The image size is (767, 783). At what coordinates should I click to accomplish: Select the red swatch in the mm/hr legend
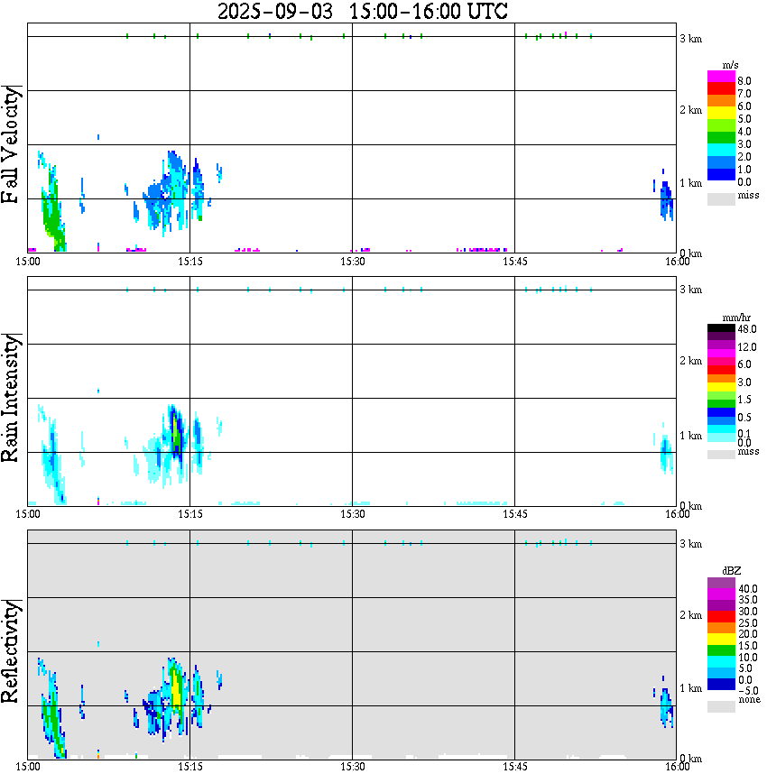coord(721,370)
